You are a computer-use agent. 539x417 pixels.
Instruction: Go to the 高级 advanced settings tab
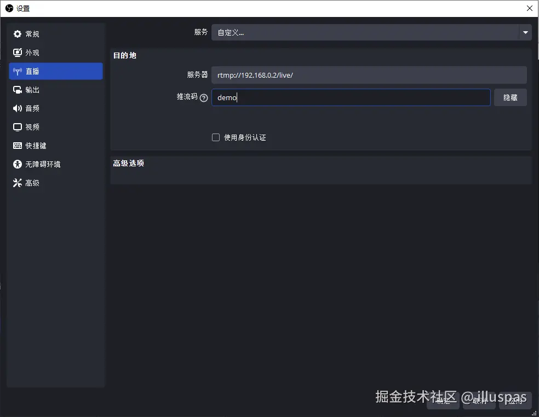(x=56, y=183)
